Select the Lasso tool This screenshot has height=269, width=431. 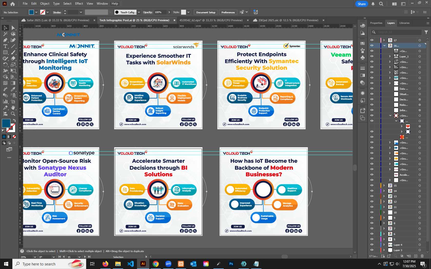[13, 34]
